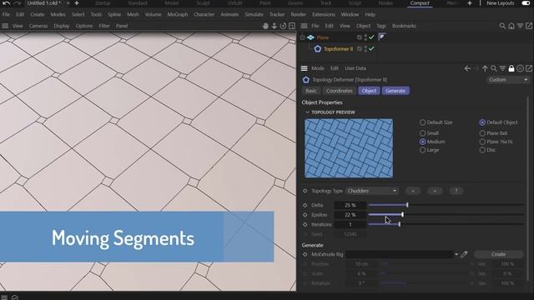The height and width of the screenshot is (300, 534).
Task: Toggle Plane object enabled checkmark
Action: 371,37
